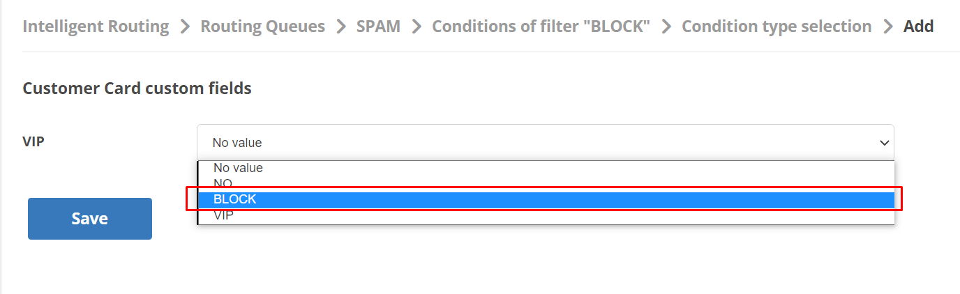This screenshot has height=294, width=960.
Task: Open the Intelligent Routing breadcrumb link
Action: pyautogui.click(x=96, y=26)
